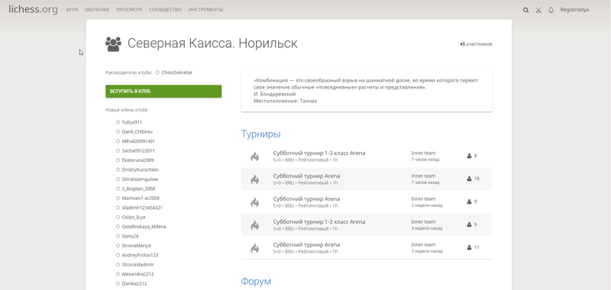Click status circle next to ChessSekretar
Viewport: 611px width, 290px height.
[x=157, y=72]
